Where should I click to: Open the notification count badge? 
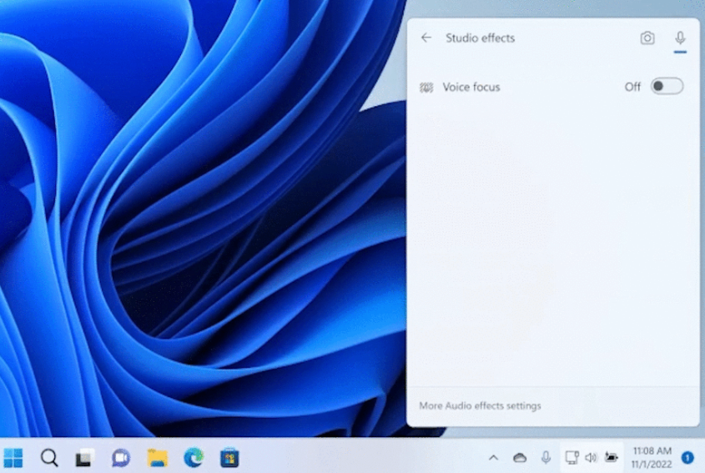click(x=687, y=457)
